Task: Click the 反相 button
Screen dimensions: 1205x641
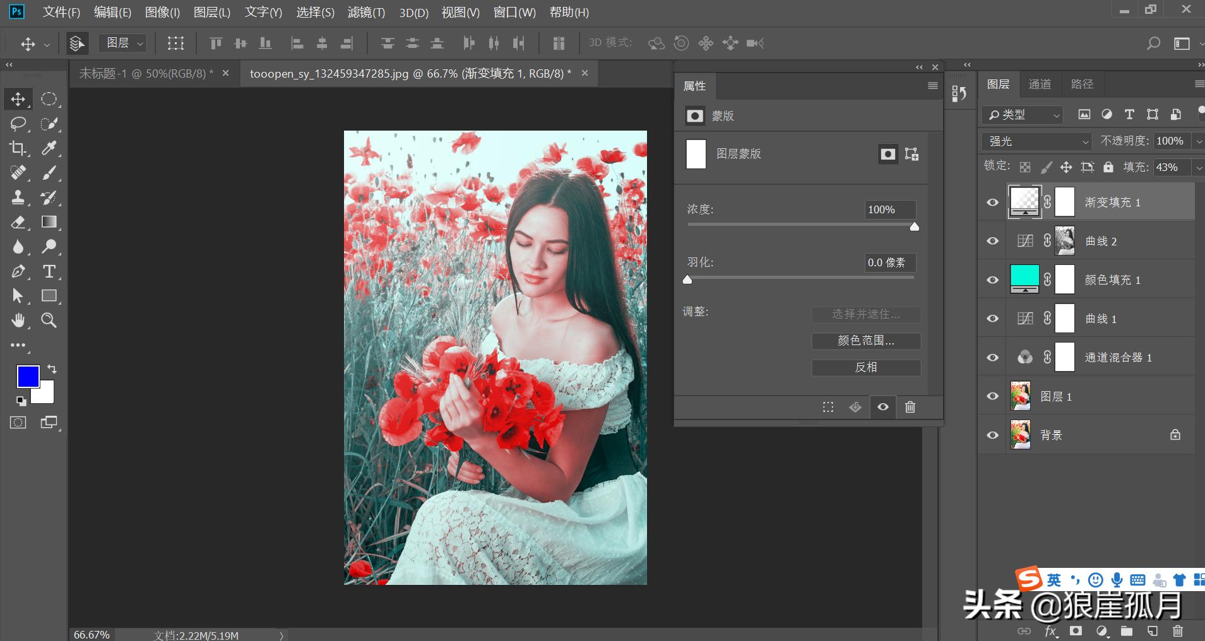Action: [x=865, y=367]
